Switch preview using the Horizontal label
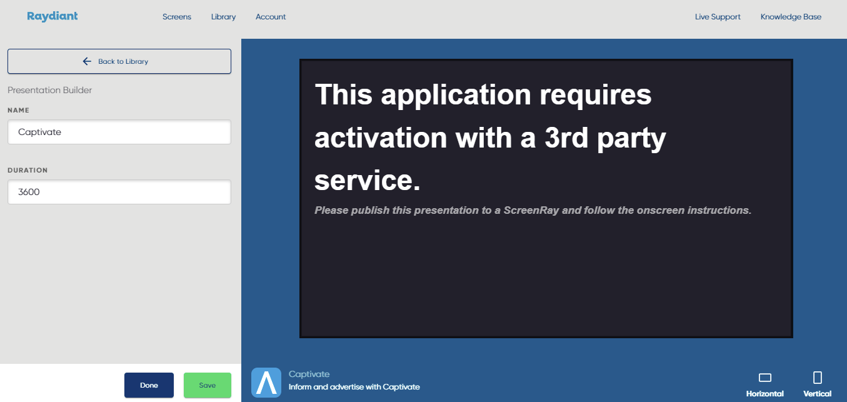The image size is (847, 402). pyautogui.click(x=764, y=394)
